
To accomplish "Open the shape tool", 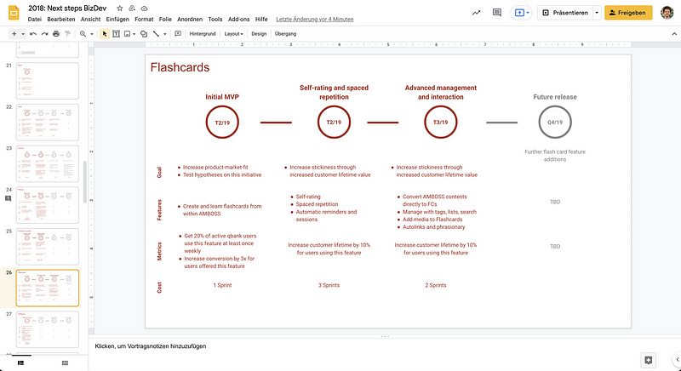I will coord(144,34).
